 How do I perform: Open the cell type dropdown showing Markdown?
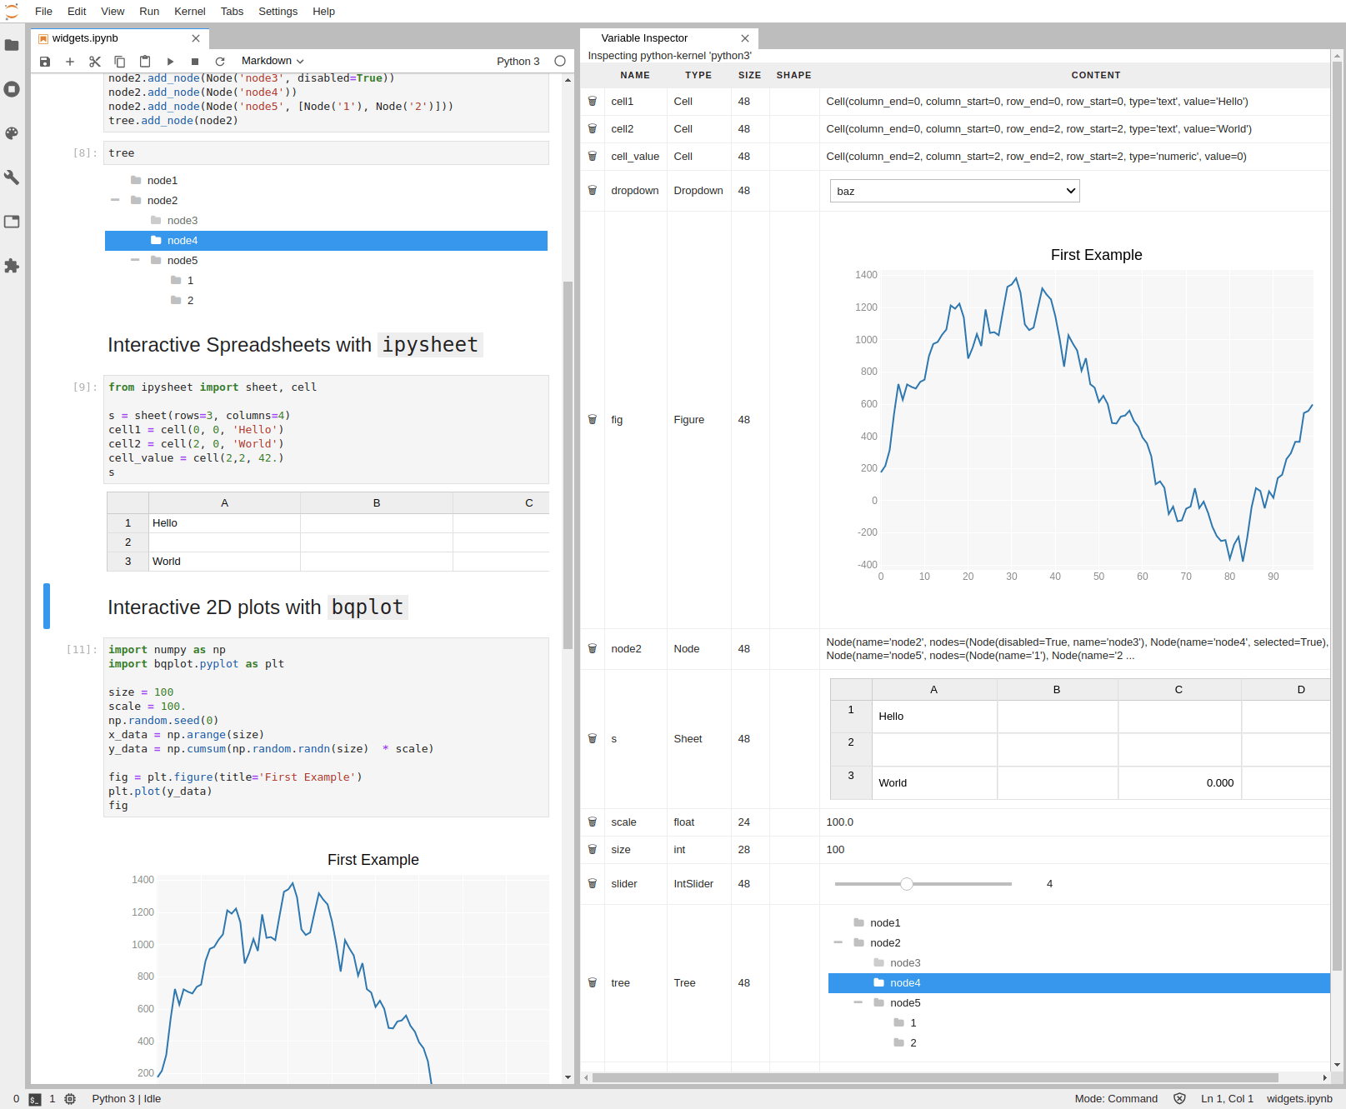[x=271, y=61]
